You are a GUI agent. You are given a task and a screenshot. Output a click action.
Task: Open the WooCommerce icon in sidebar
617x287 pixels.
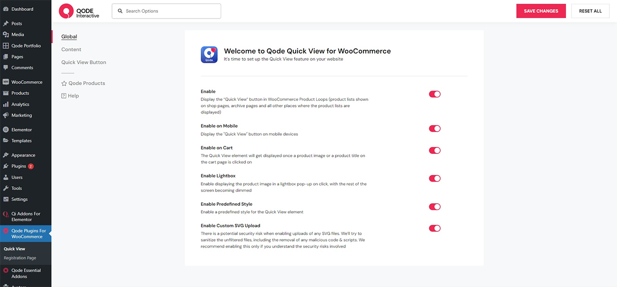tap(6, 82)
